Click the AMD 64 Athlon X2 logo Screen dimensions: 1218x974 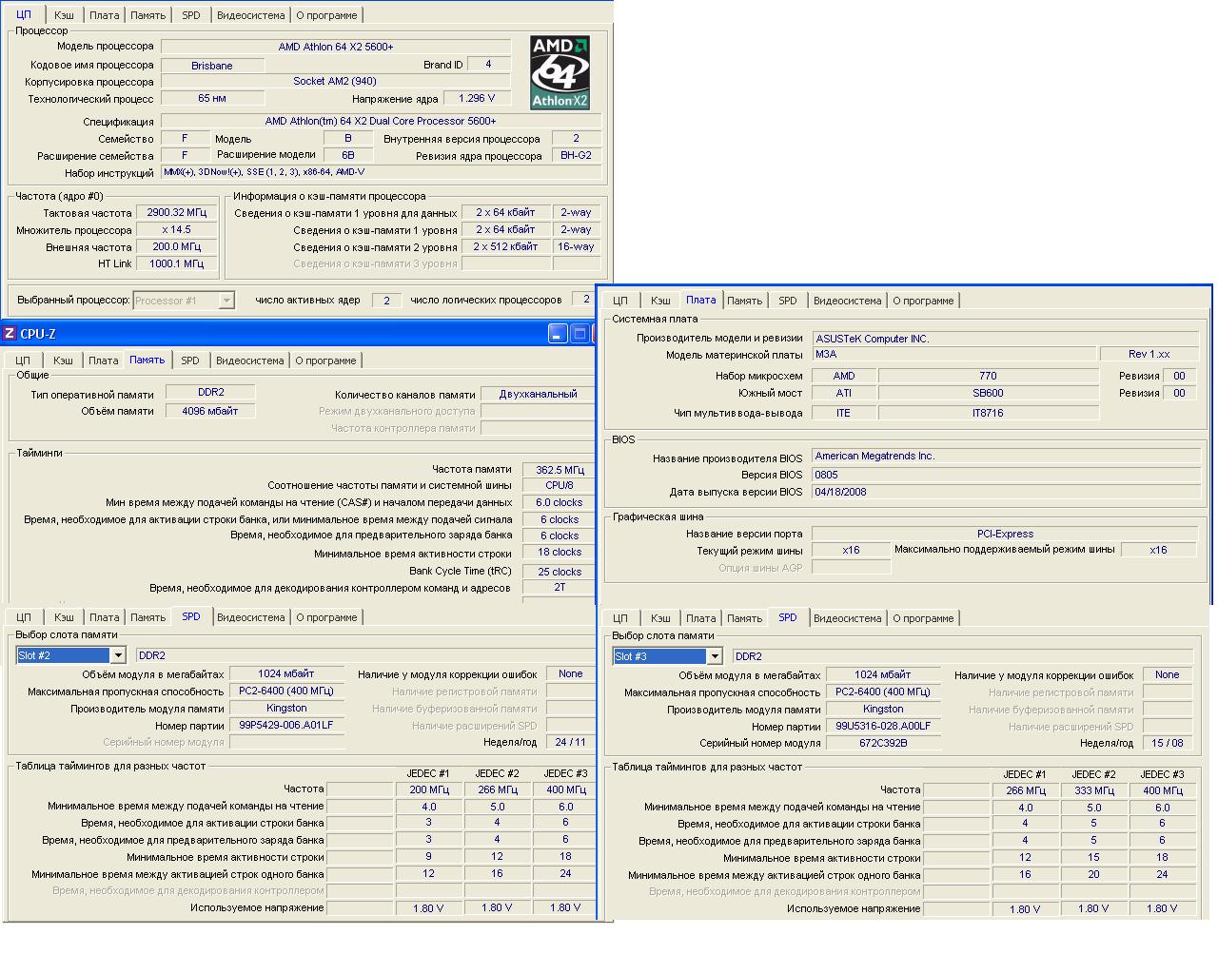click(560, 72)
